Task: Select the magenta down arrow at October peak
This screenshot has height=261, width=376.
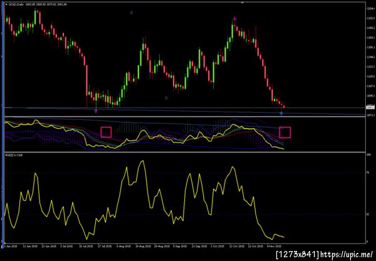Action: (x=235, y=19)
